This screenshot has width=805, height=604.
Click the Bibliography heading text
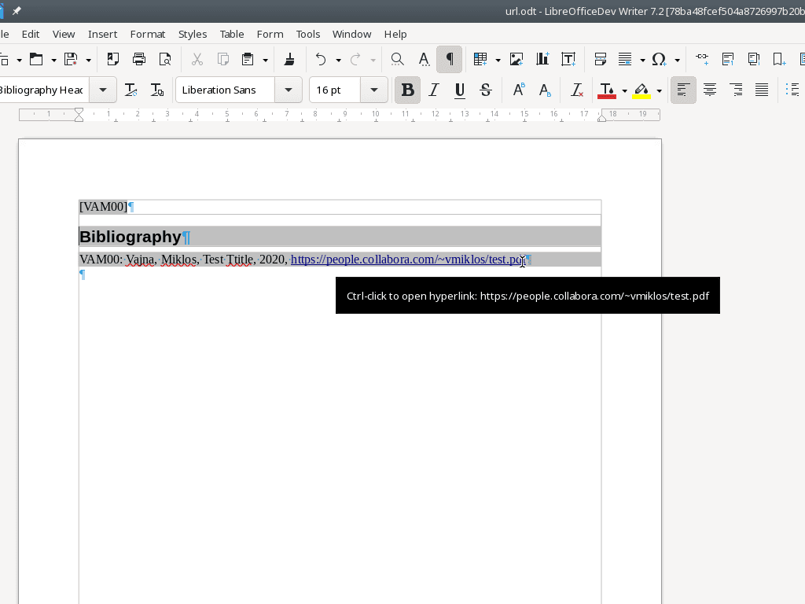point(130,237)
